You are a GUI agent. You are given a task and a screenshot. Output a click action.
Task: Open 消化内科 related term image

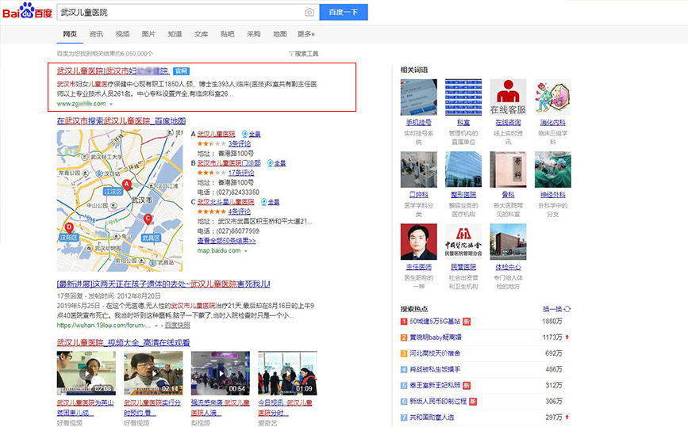click(553, 97)
